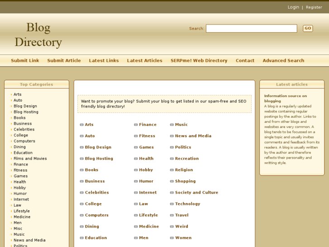Open the Fitness category in center list
This screenshot has width=329, height=247.
tap(147, 136)
